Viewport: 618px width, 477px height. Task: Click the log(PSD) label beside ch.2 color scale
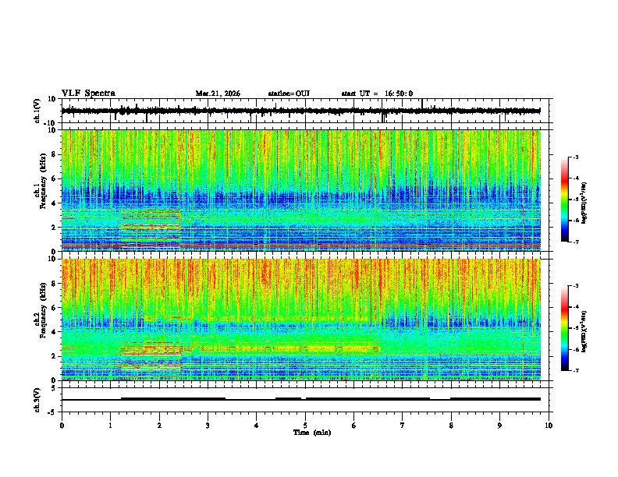pos(584,331)
